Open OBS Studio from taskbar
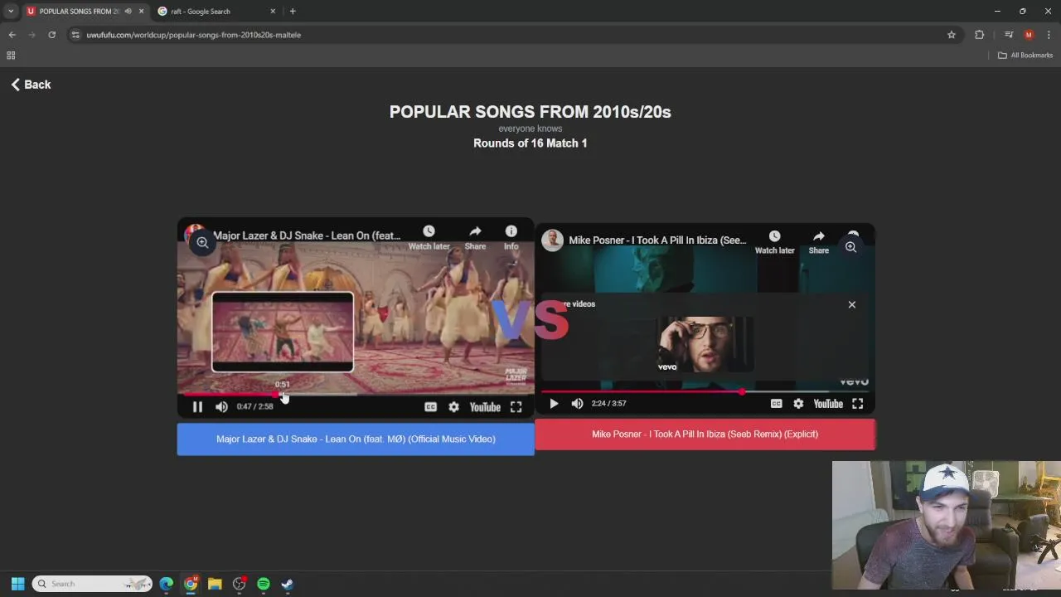Image resolution: width=1061 pixels, height=597 pixels. (x=240, y=584)
